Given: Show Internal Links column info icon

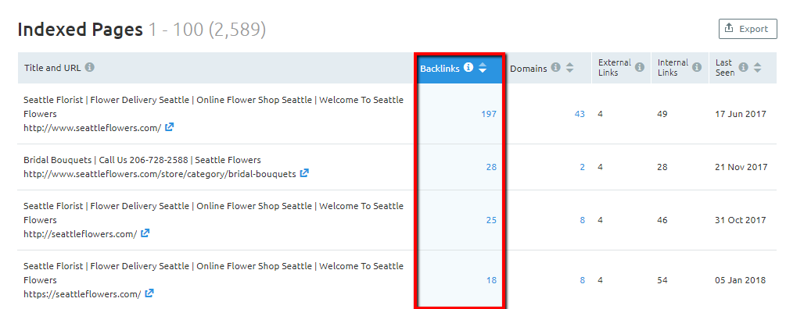Looking at the screenshot, I should click(697, 68).
